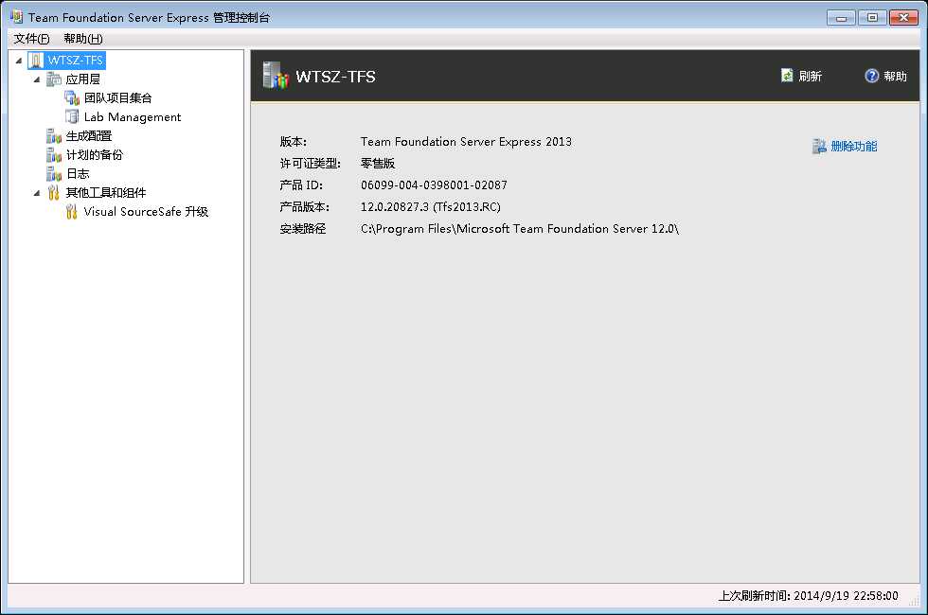Close the management console window
Screen dimensions: 928x615
[903, 18]
